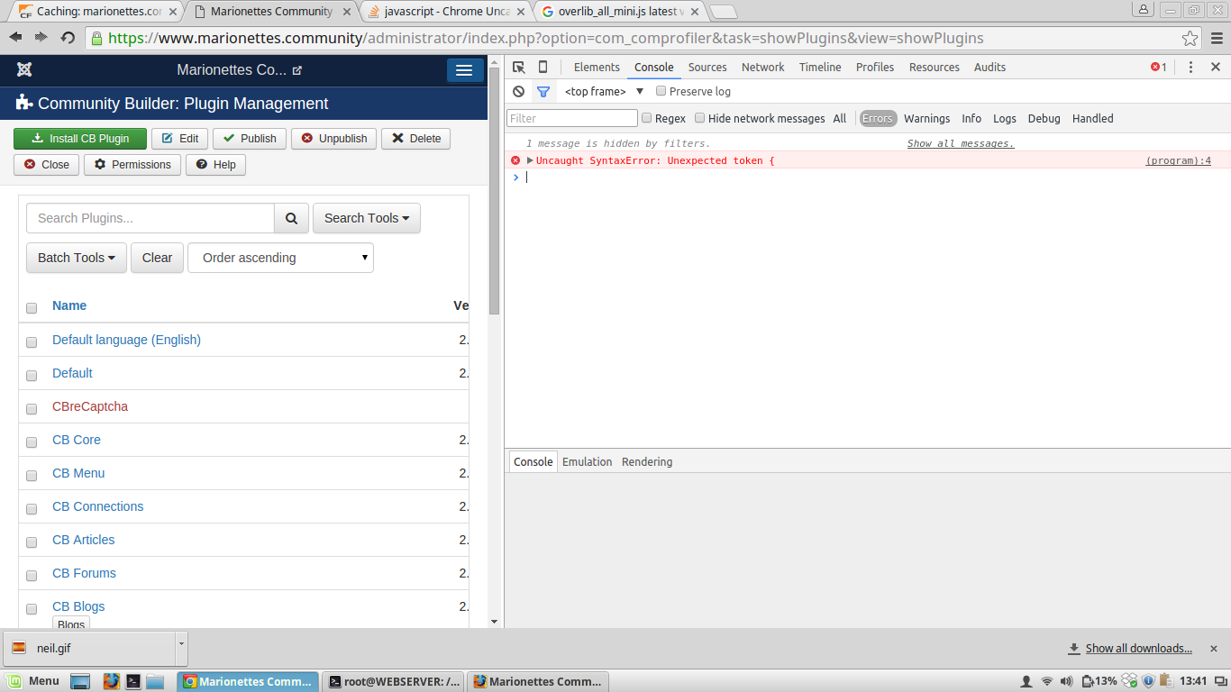The width and height of the screenshot is (1231, 692).
Task: Reload the current page
Action: point(68,38)
